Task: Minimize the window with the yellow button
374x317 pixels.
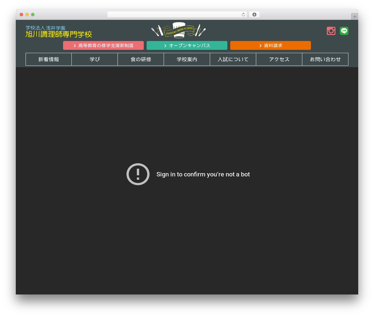Action: coord(27,15)
